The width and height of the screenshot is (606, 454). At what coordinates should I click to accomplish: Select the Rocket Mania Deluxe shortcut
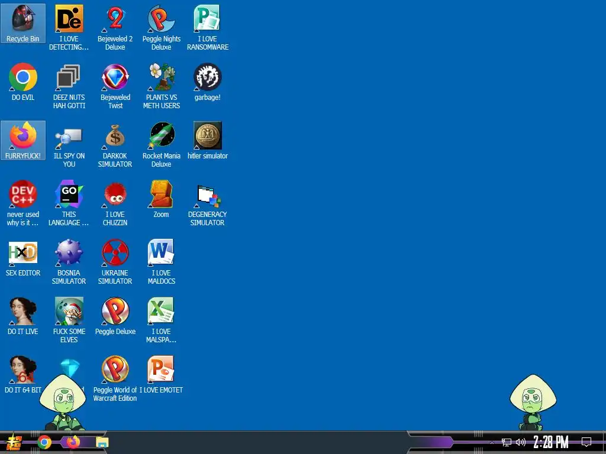coord(161,145)
